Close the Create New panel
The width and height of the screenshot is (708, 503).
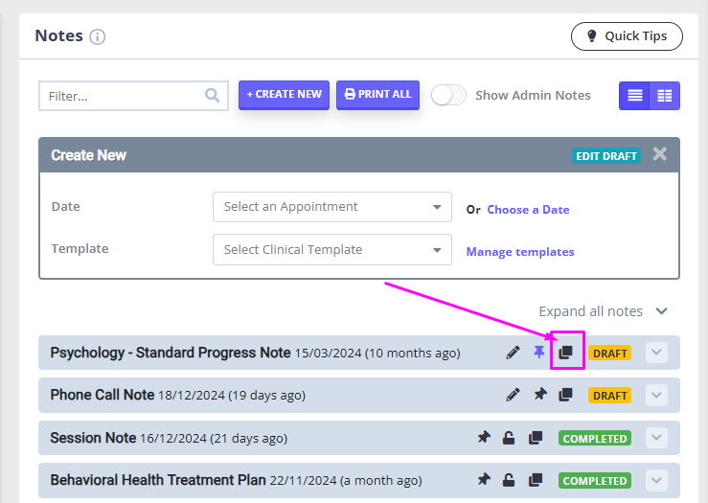click(659, 154)
